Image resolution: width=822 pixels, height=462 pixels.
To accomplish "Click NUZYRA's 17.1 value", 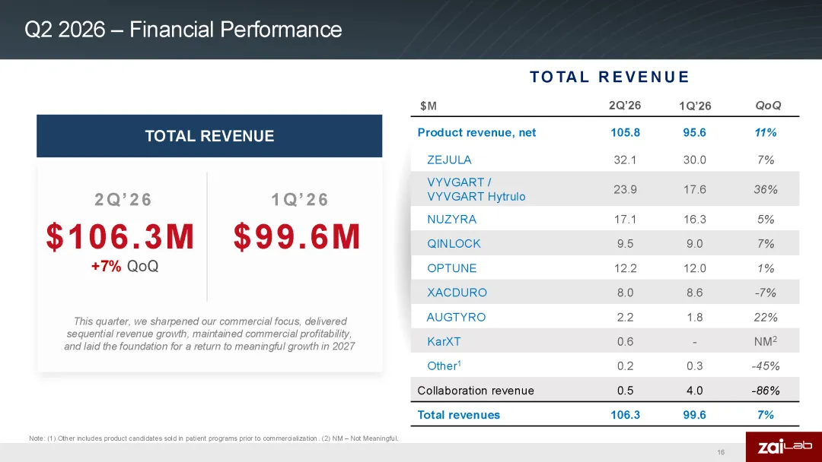I will tap(625, 220).
